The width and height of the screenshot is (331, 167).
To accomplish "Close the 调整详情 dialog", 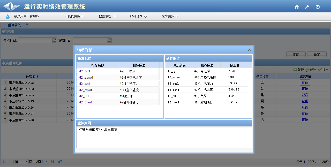I will (x=249, y=50).
